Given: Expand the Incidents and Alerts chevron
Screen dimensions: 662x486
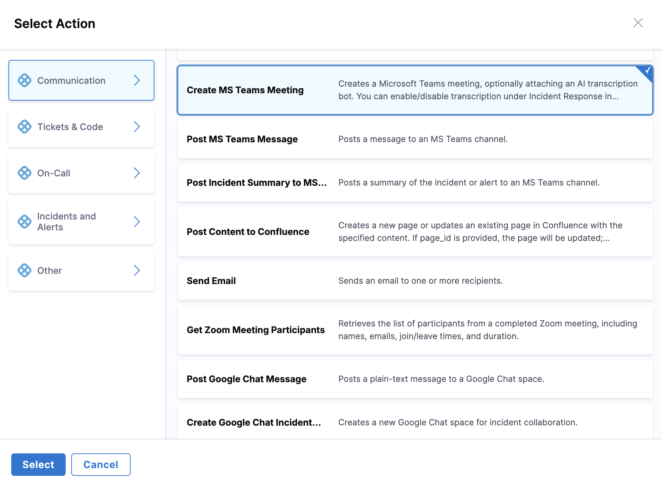Looking at the screenshot, I should click(x=137, y=222).
